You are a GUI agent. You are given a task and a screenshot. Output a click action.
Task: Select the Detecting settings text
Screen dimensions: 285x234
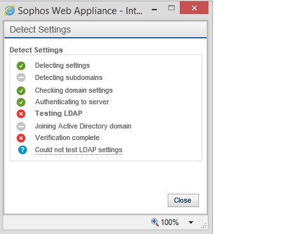(x=62, y=65)
